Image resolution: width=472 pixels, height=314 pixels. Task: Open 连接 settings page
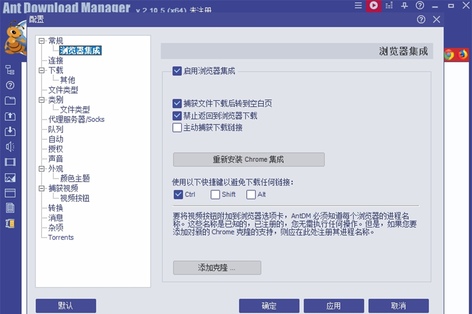coord(55,61)
